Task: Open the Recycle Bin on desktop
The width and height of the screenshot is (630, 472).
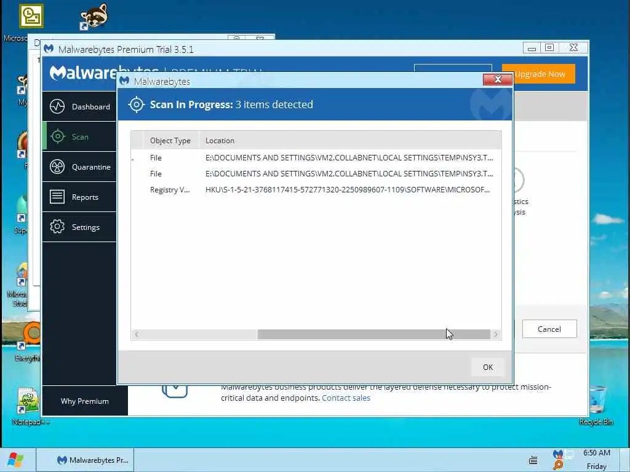Action: click(597, 399)
